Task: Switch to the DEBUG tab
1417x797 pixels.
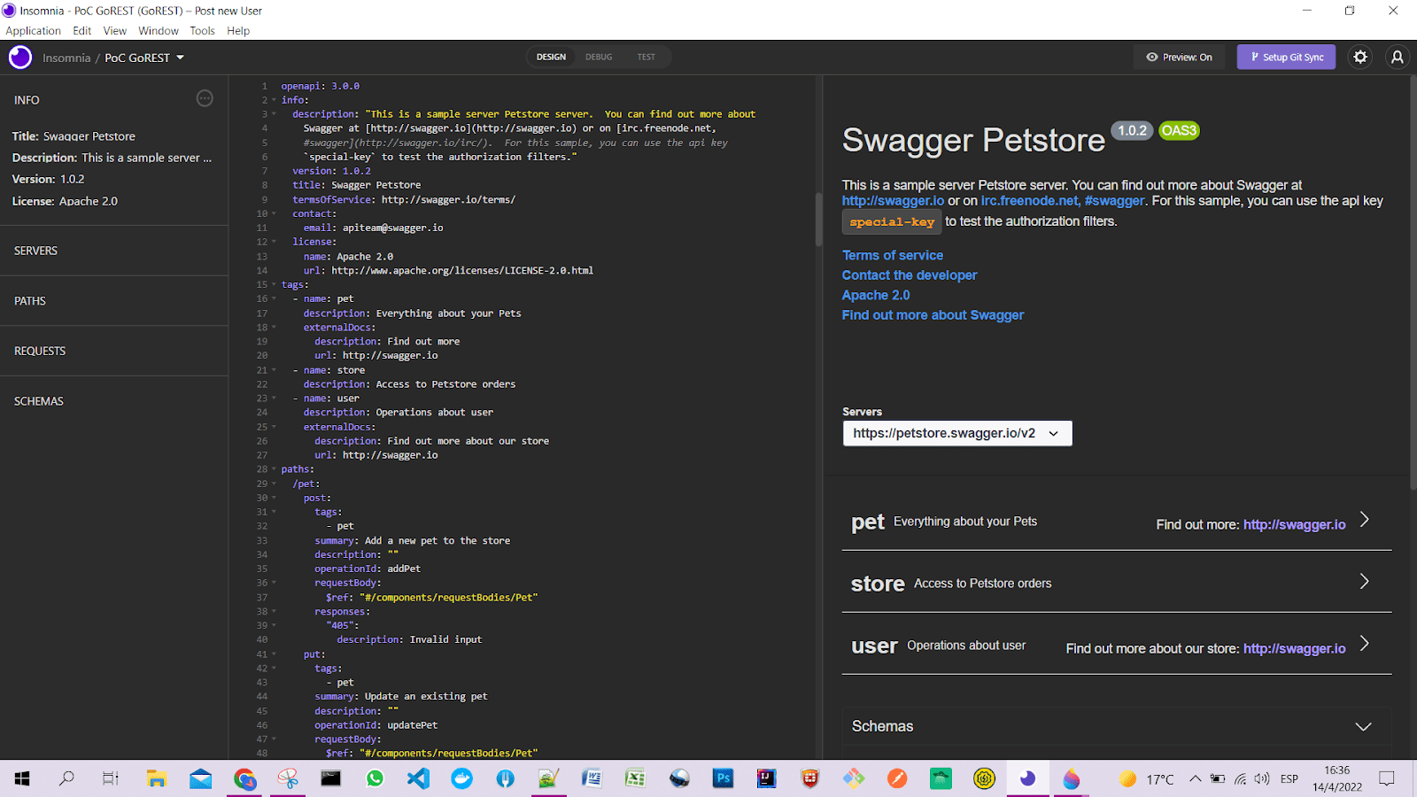Action: click(x=599, y=57)
